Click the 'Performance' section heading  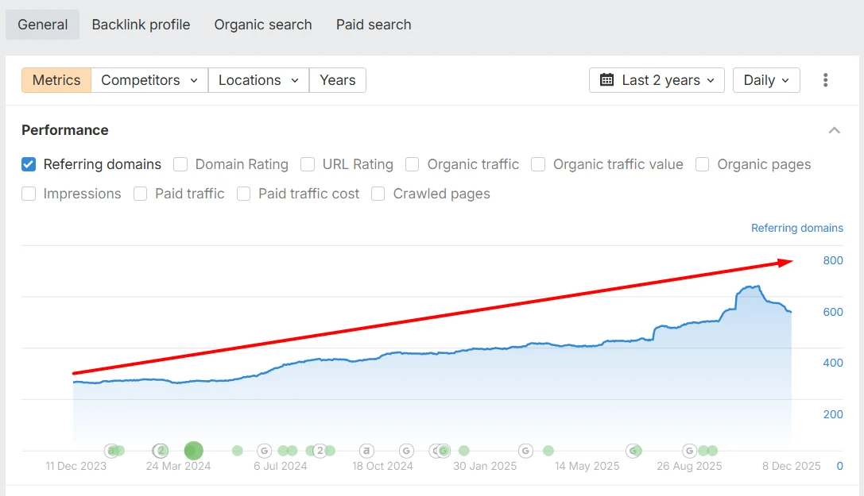(x=65, y=130)
